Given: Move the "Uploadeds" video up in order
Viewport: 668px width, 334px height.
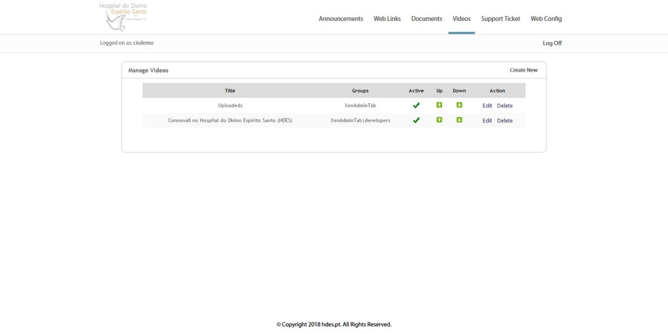Looking at the screenshot, I should pos(439,105).
